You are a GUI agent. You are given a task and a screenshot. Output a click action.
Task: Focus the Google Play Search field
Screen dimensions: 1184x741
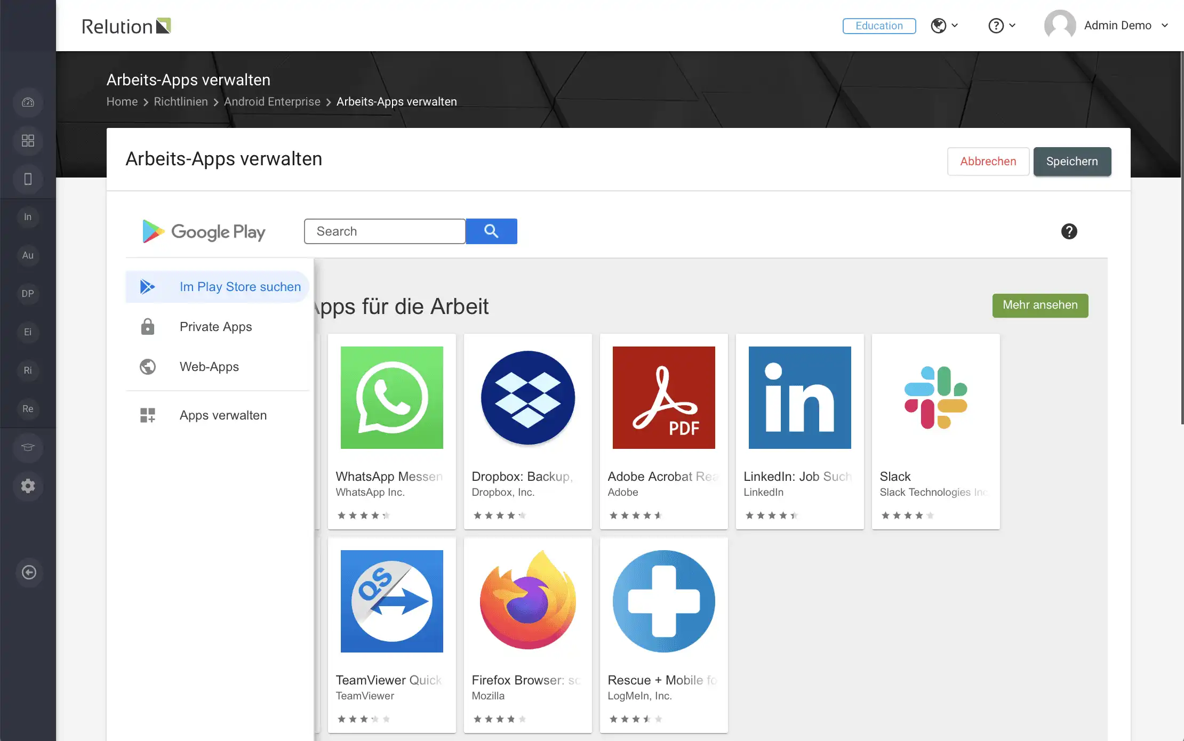tap(385, 231)
